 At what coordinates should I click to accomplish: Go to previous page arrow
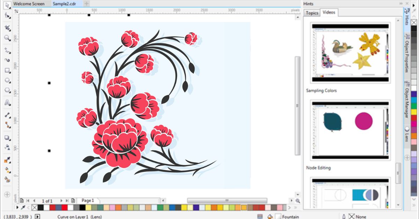34,201
